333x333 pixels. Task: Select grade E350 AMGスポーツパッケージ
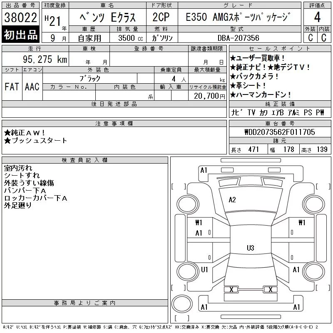coord(238,17)
